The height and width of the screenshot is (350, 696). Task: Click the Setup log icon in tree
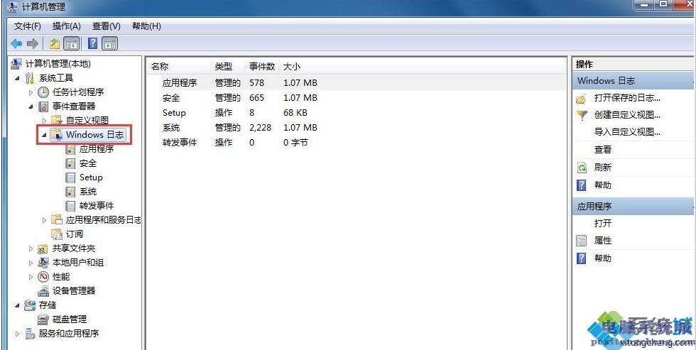tap(70, 177)
